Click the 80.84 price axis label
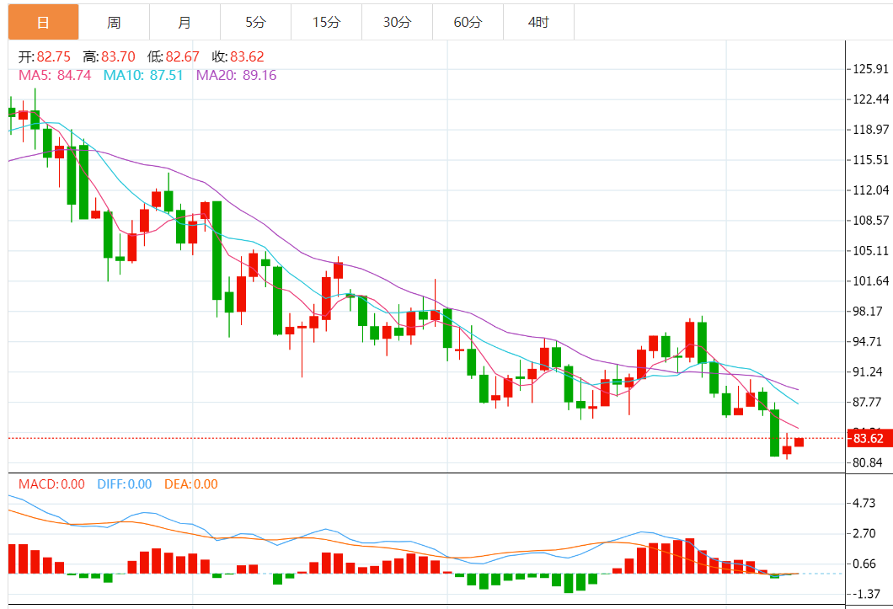This screenshot has width=893, height=609. point(868,462)
